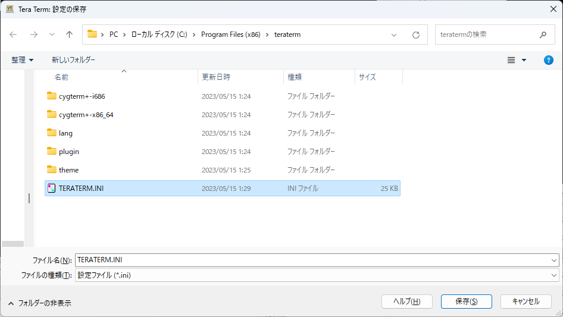Viewport: 563px width, 317px height.
Task: Expand the address bar history dropdown
Action: [394, 34]
